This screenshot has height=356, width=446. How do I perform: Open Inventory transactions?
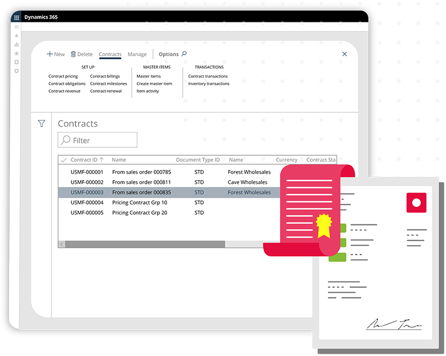tap(209, 84)
